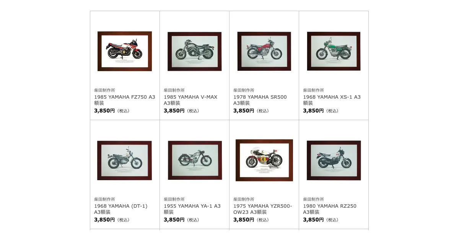
Task: Open the '1968 YAMAHA (DT-1) A3額装' link
Action: pos(121,209)
